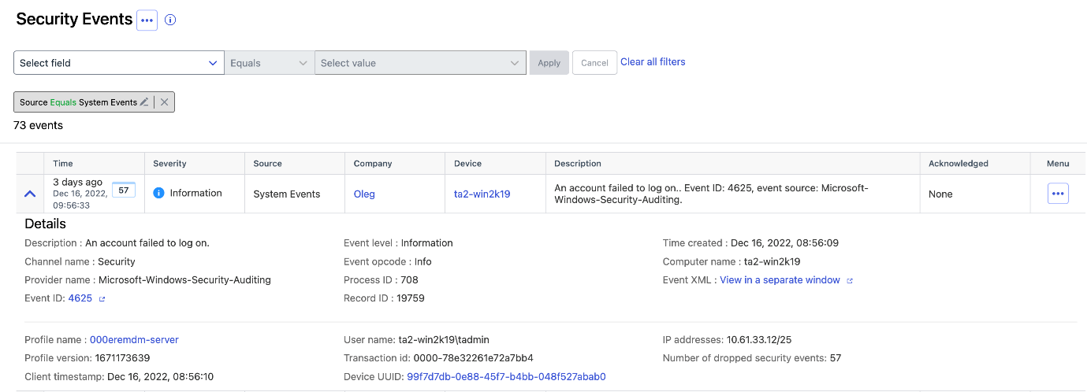Click the Apply filter button
Viewport: 1087px width, 392px height.
(x=549, y=63)
